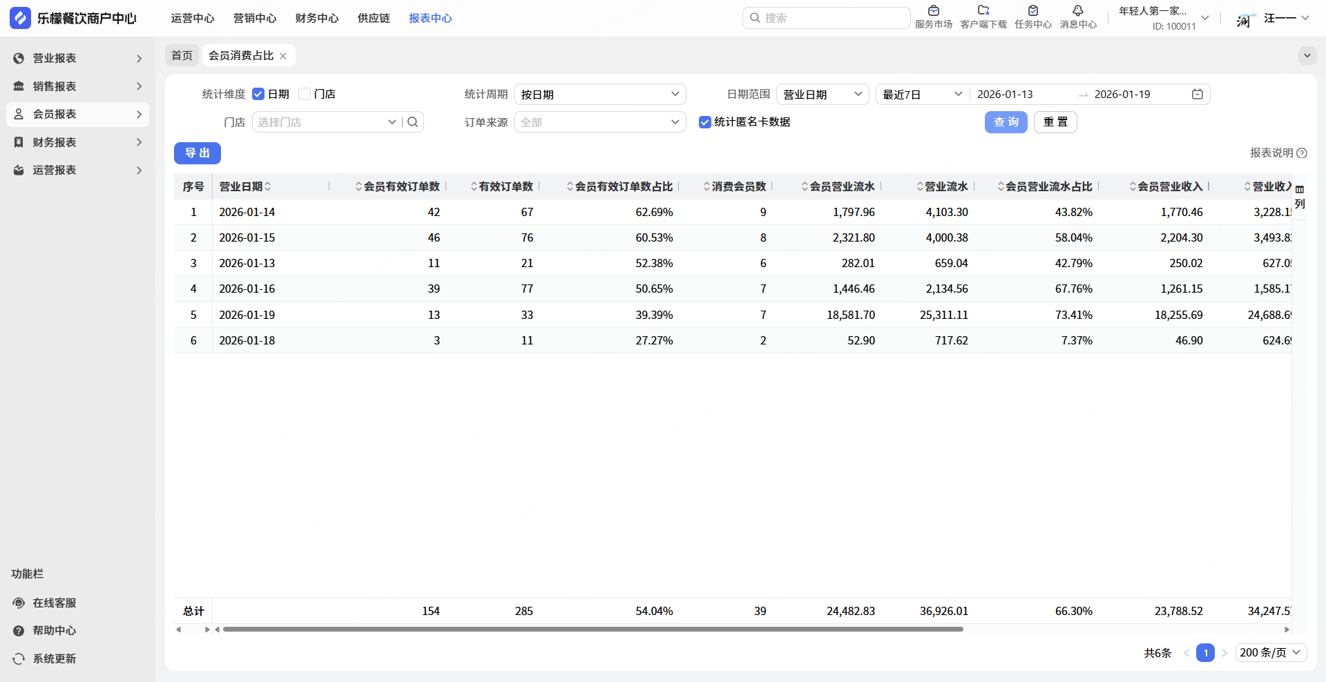Enable the 门店 dimension checkbox
The height and width of the screenshot is (682, 1326).
305,95
